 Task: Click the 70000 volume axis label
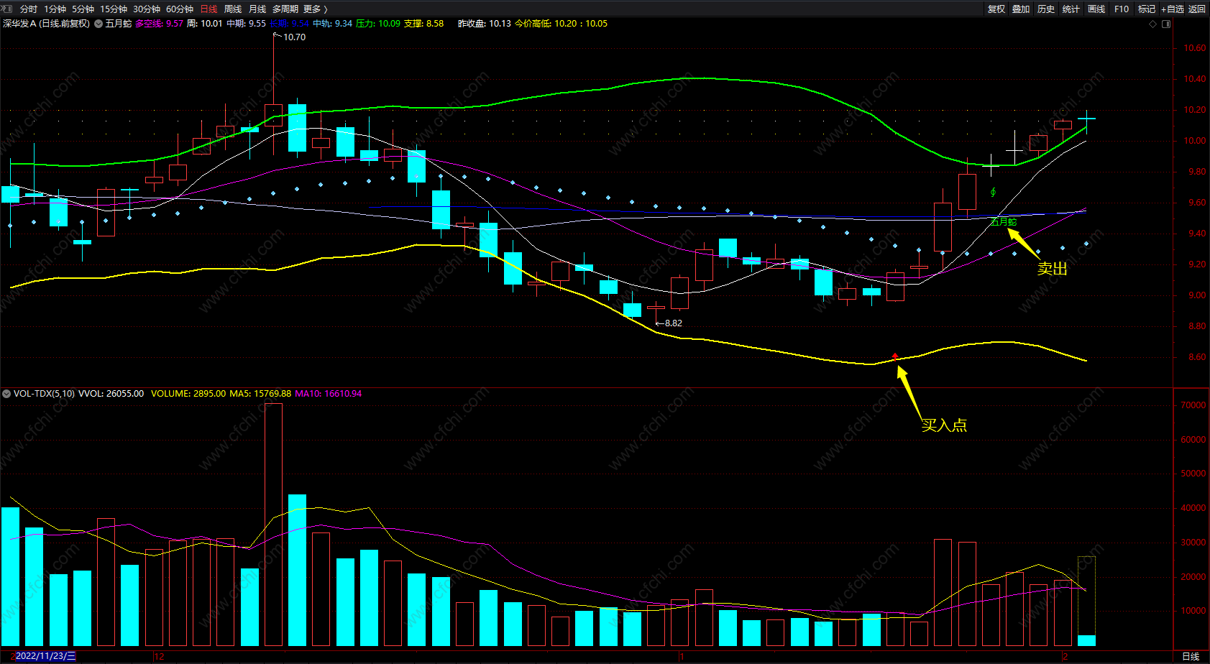click(x=1193, y=405)
